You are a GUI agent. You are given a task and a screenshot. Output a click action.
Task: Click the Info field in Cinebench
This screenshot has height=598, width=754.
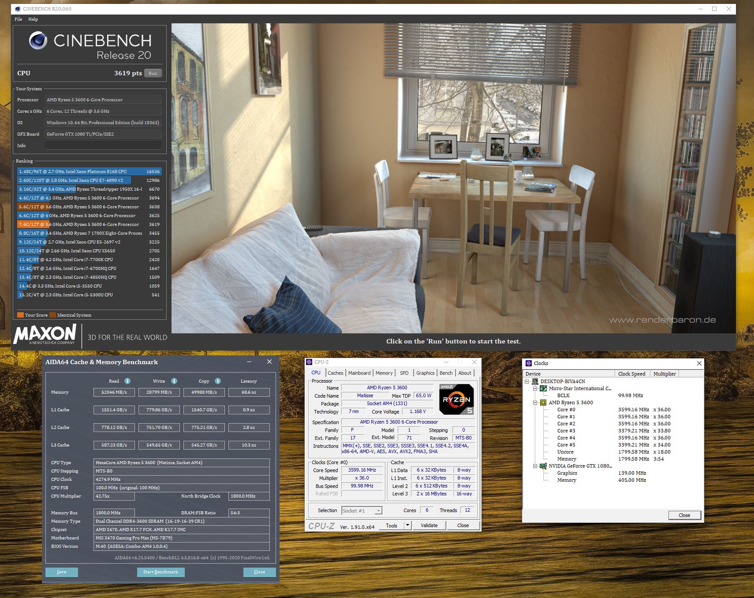point(103,145)
